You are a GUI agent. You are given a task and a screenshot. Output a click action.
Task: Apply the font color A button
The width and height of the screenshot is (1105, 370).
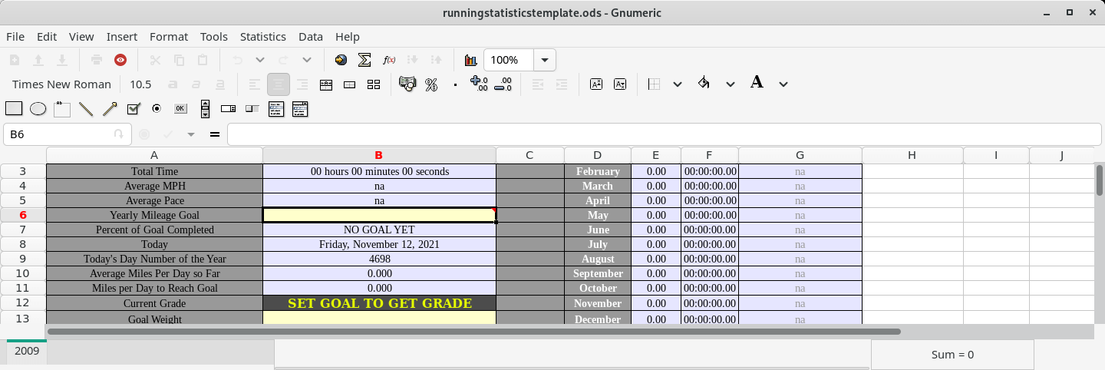point(757,83)
